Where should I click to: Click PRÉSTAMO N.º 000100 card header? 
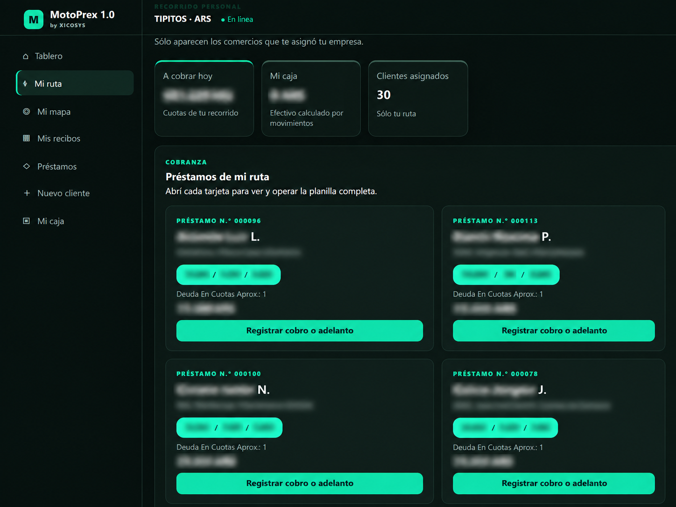218,373
